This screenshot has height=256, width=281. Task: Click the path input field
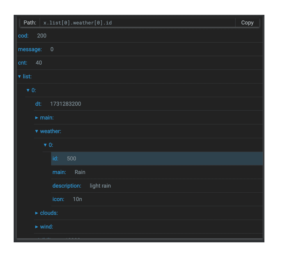coord(137,23)
